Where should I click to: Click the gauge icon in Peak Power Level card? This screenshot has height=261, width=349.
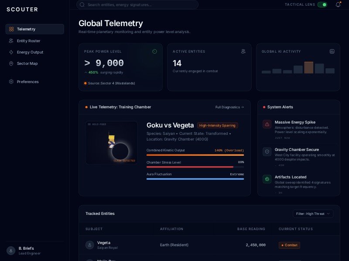154,51
